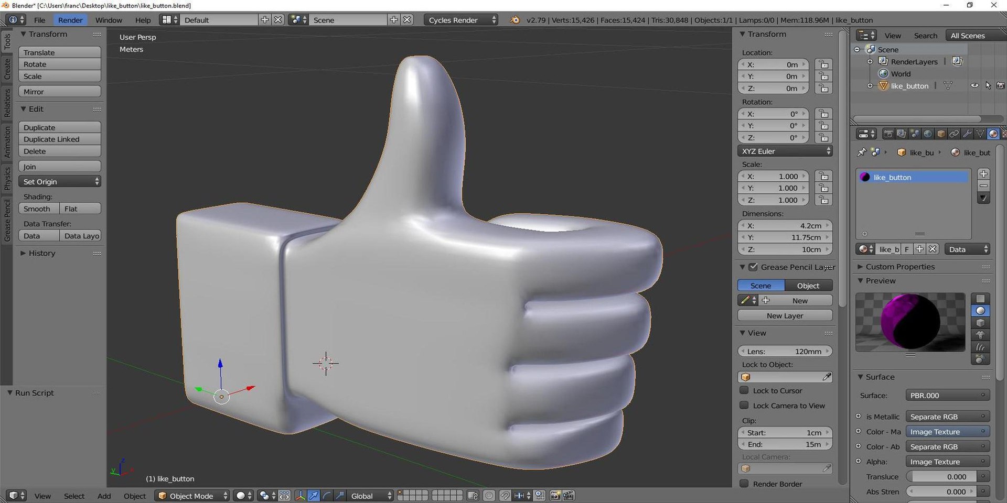Toggle like_button renderability camera icon
The height and width of the screenshot is (503, 1007).
pyautogui.click(x=1001, y=86)
